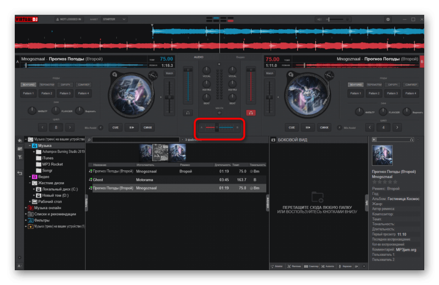Switch to AUDIO mixer tab

click(x=199, y=57)
